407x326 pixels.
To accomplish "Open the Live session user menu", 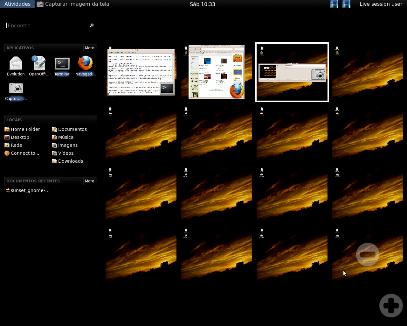I will [381, 4].
